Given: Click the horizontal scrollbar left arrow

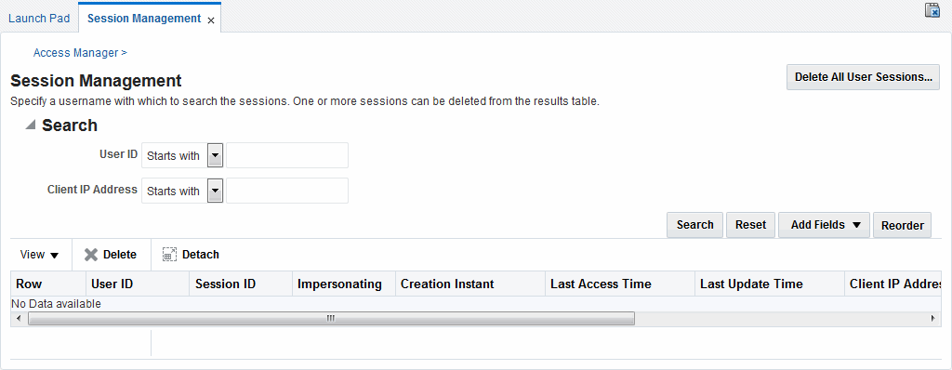Looking at the screenshot, I should [19, 318].
